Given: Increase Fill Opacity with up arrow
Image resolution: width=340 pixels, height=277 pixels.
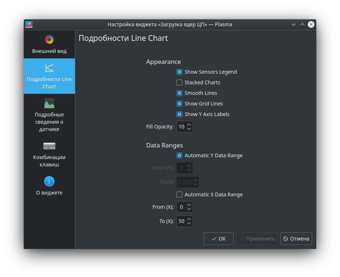Looking at the screenshot, I should [189, 124].
